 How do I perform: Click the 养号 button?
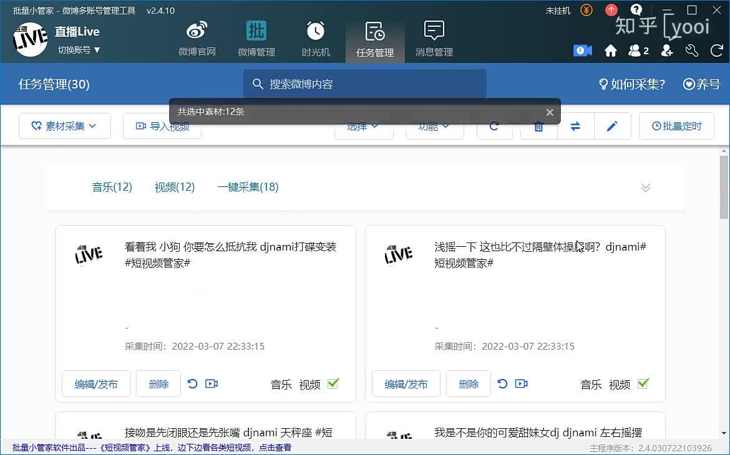pyautogui.click(x=701, y=84)
